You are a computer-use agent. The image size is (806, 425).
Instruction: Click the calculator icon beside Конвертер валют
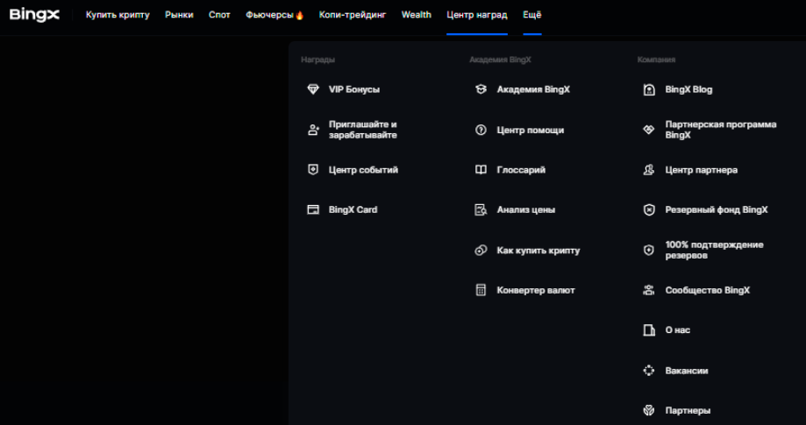(481, 290)
